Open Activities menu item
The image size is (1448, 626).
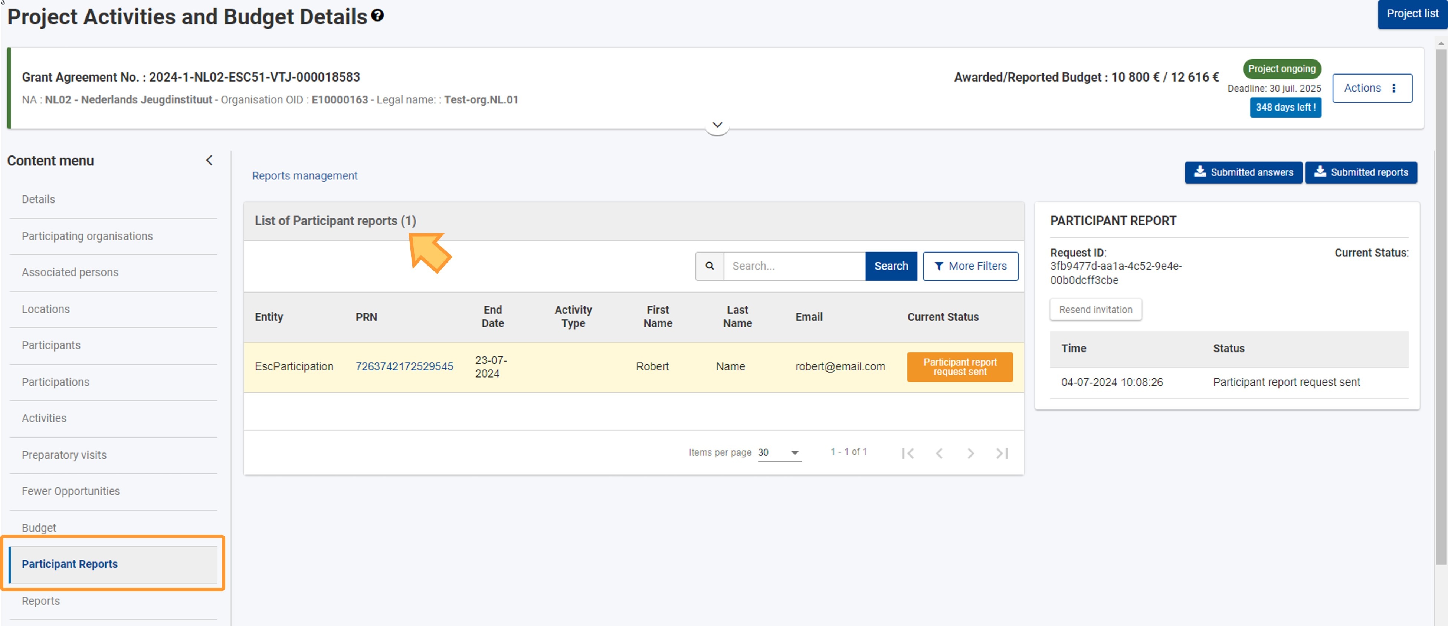coord(113,419)
